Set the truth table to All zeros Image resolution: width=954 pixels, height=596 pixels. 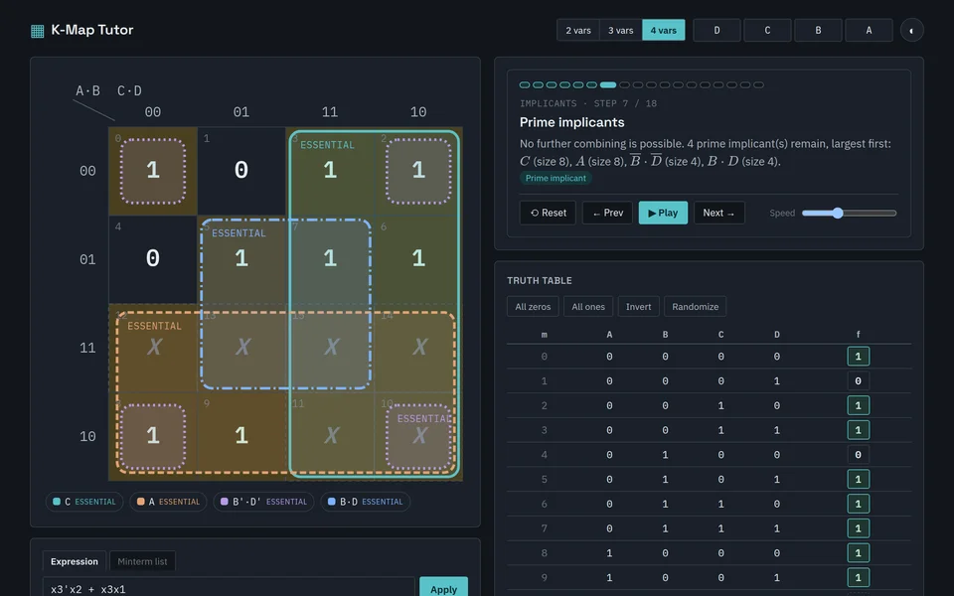pyautogui.click(x=533, y=307)
